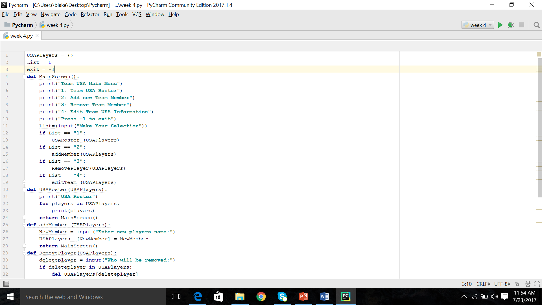The width and height of the screenshot is (542, 305).
Task: Change the UTF-8 file encoding
Action: pos(502,284)
